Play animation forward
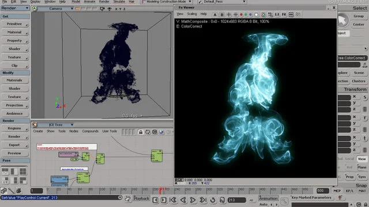 193,200
